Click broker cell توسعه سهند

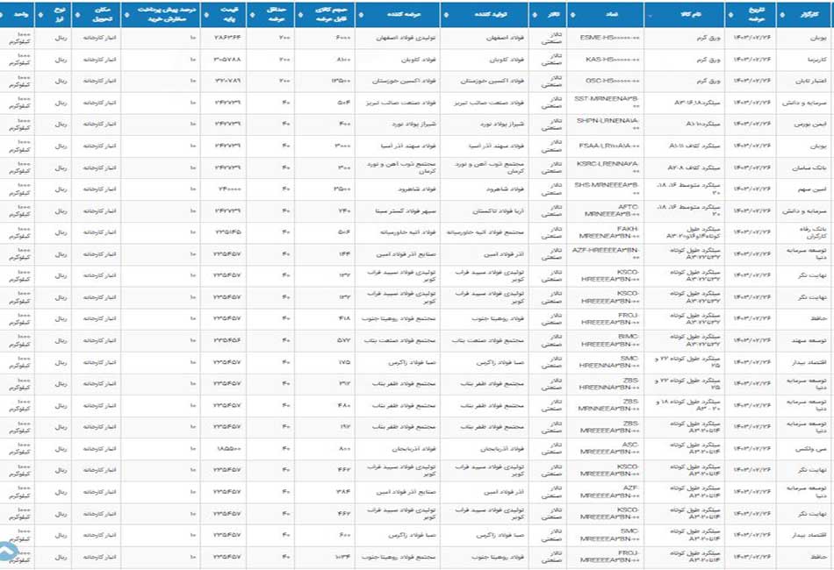click(x=805, y=340)
